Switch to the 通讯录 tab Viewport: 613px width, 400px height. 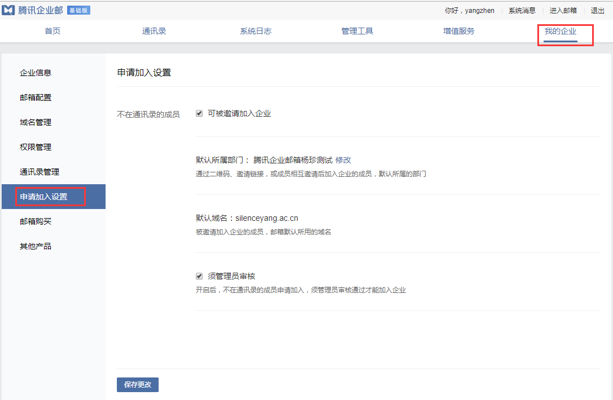click(x=154, y=31)
